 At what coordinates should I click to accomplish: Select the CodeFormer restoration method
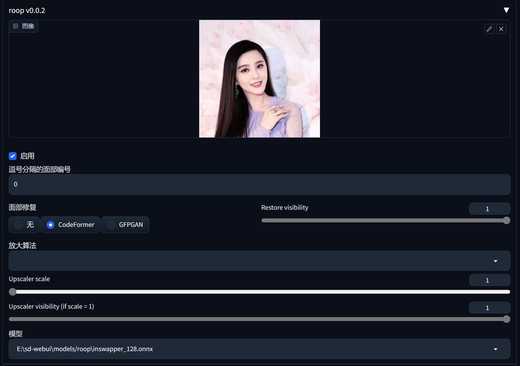pos(70,225)
